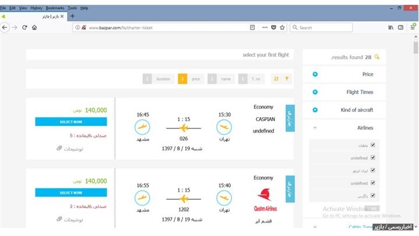This screenshot has width=419, height=236.
Task: Uncheck the زاگرس airline checkbox
Action: click(373, 195)
